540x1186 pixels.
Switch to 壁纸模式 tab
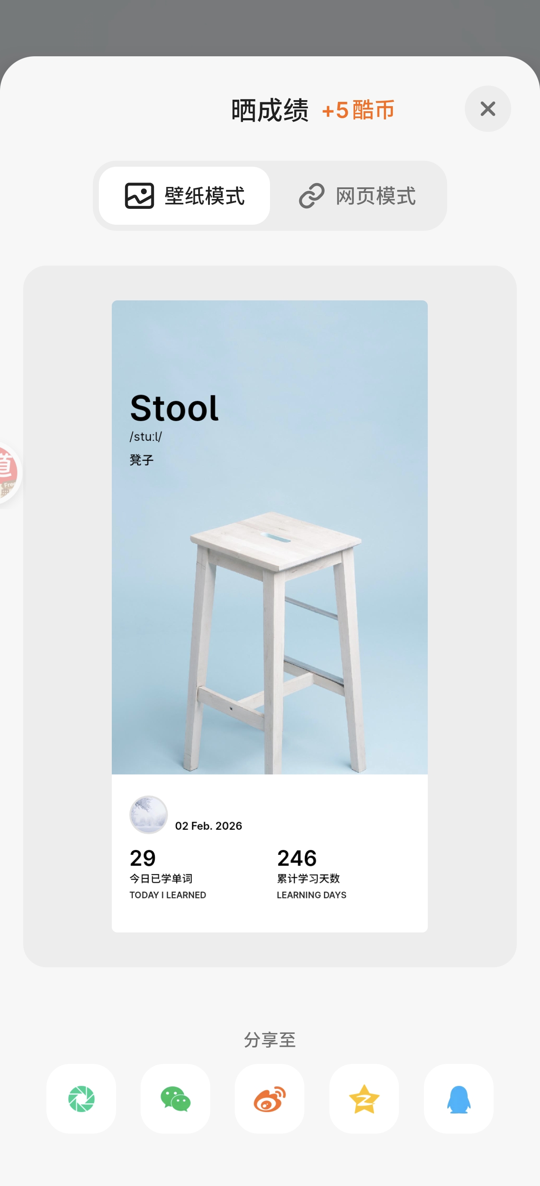184,196
